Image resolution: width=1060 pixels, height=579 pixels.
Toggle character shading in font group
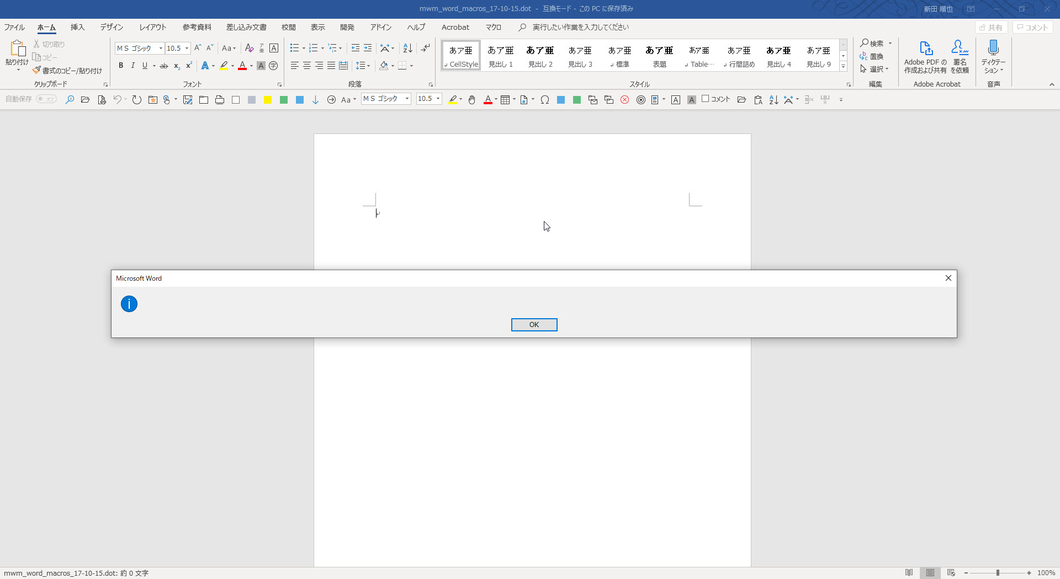261,66
